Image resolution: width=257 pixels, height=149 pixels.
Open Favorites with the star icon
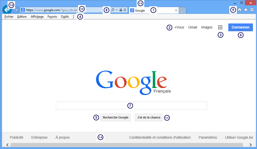pyautogui.click(x=246, y=10)
